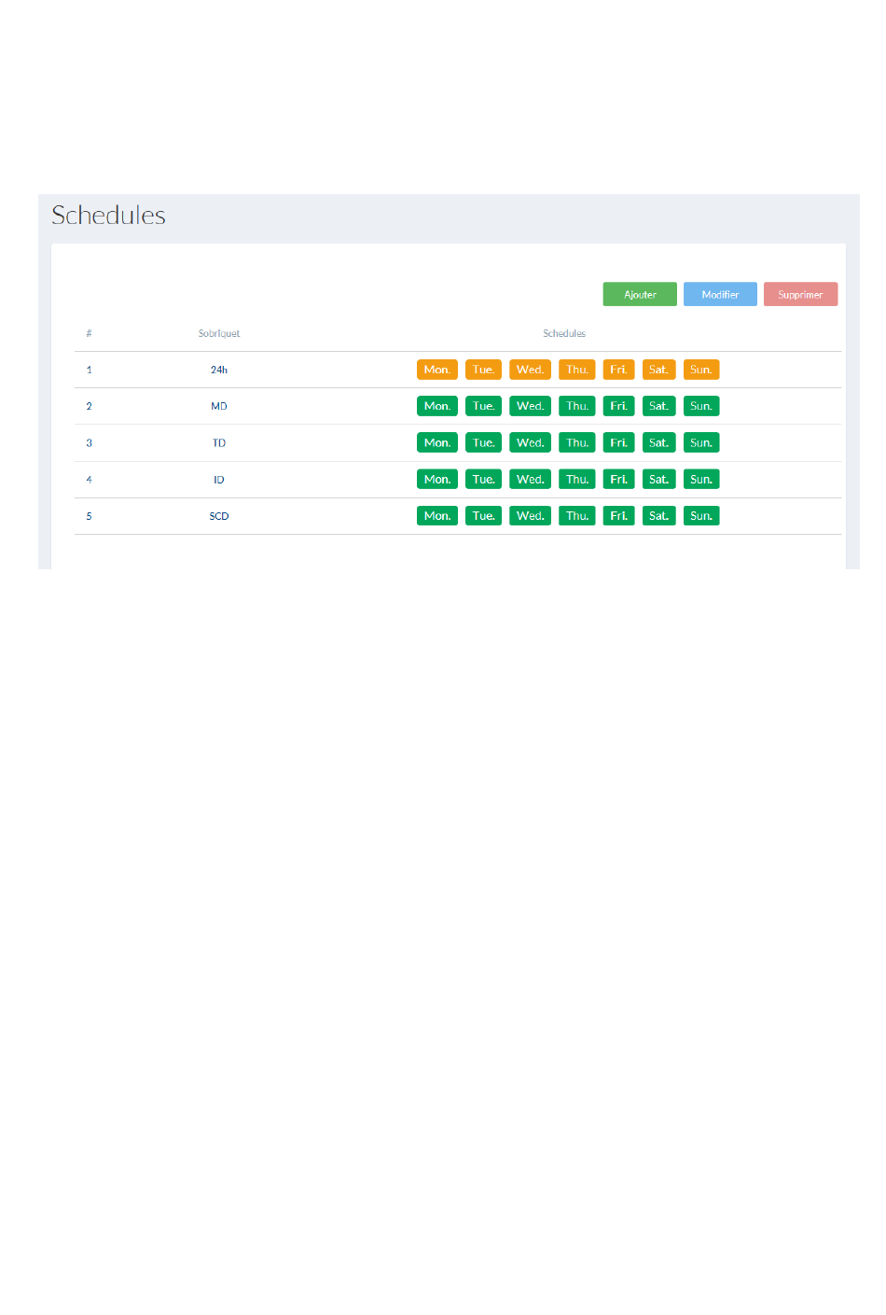Viewport: 886px width, 1315px height.
Task: Choose Wed. badge in the MD row
Action: [x=530, y=406]
